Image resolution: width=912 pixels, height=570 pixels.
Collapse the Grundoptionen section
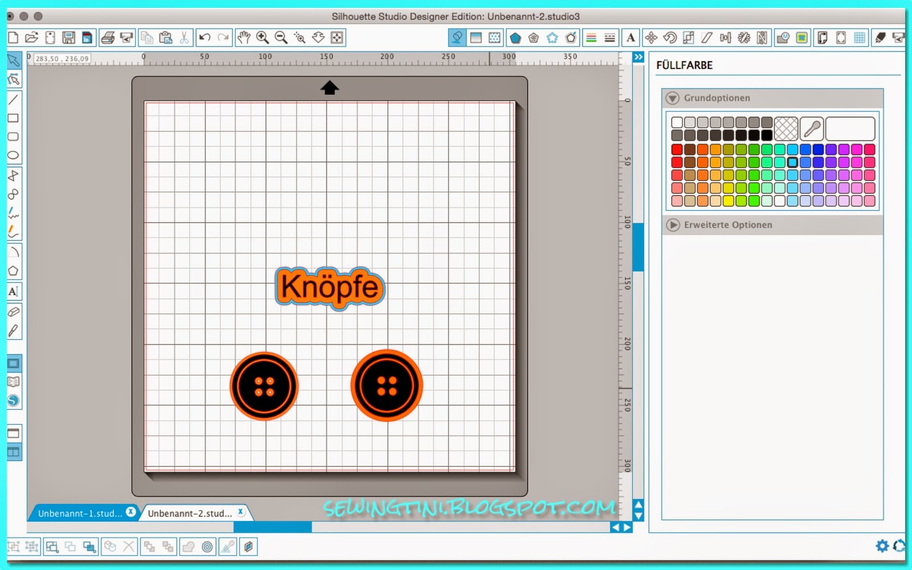[x=674, y=98]
